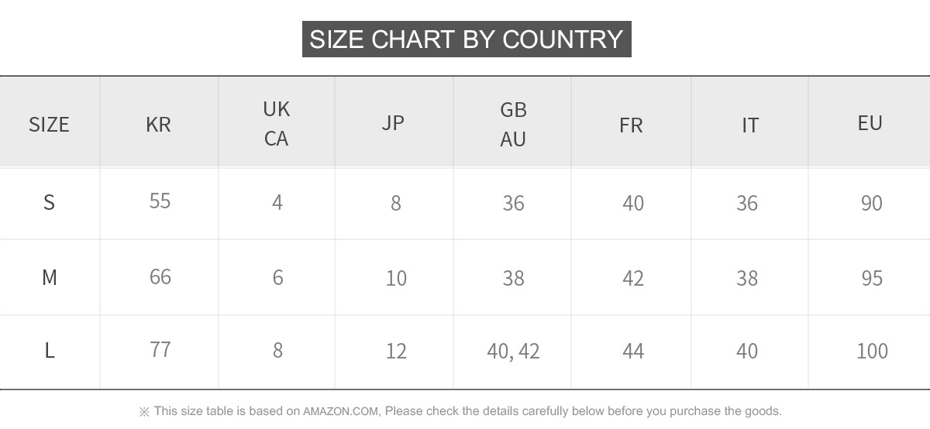Select the KR value 66 cell
This screenshot has width=930, height=429.
[160, 276]
